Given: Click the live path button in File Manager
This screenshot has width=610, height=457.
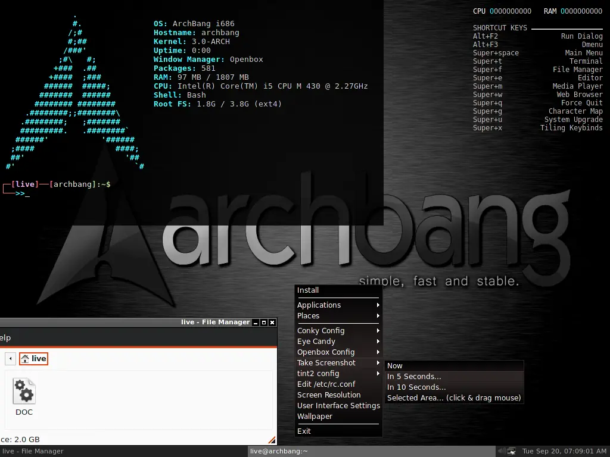Looking at the screenshot, I should [33, 359].
